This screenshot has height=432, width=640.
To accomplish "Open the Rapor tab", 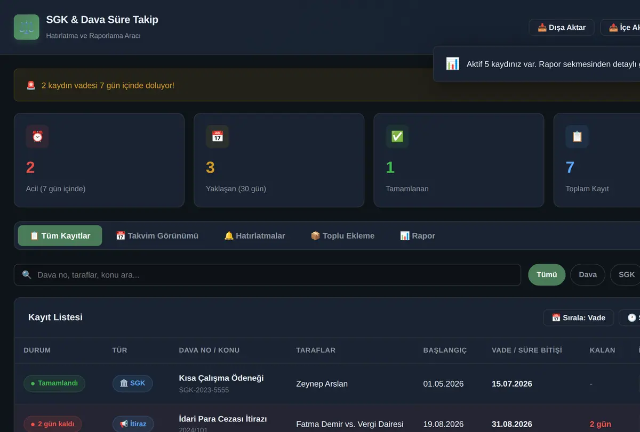I will point(418,235).
